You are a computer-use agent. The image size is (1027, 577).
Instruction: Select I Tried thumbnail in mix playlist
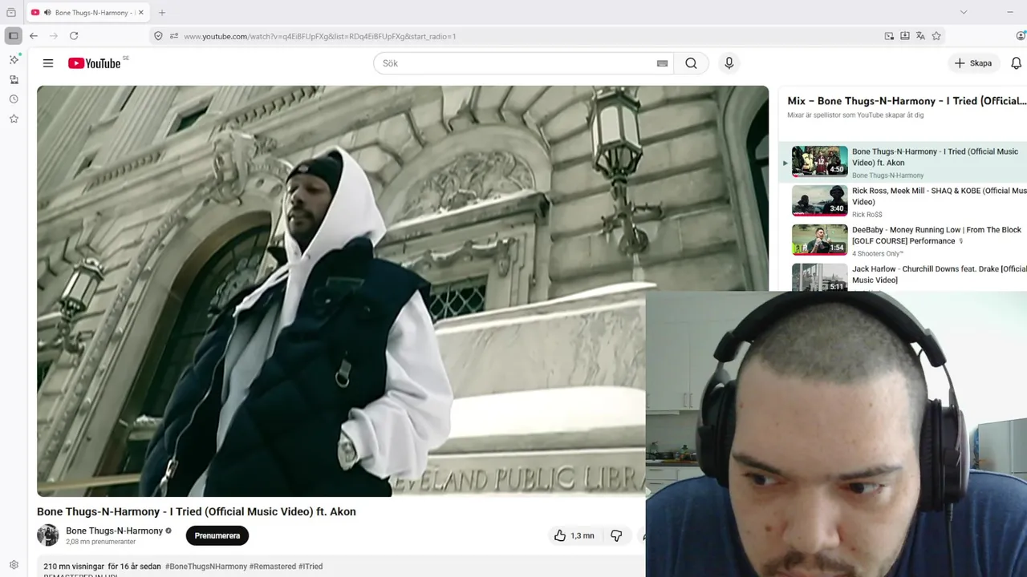819,160
